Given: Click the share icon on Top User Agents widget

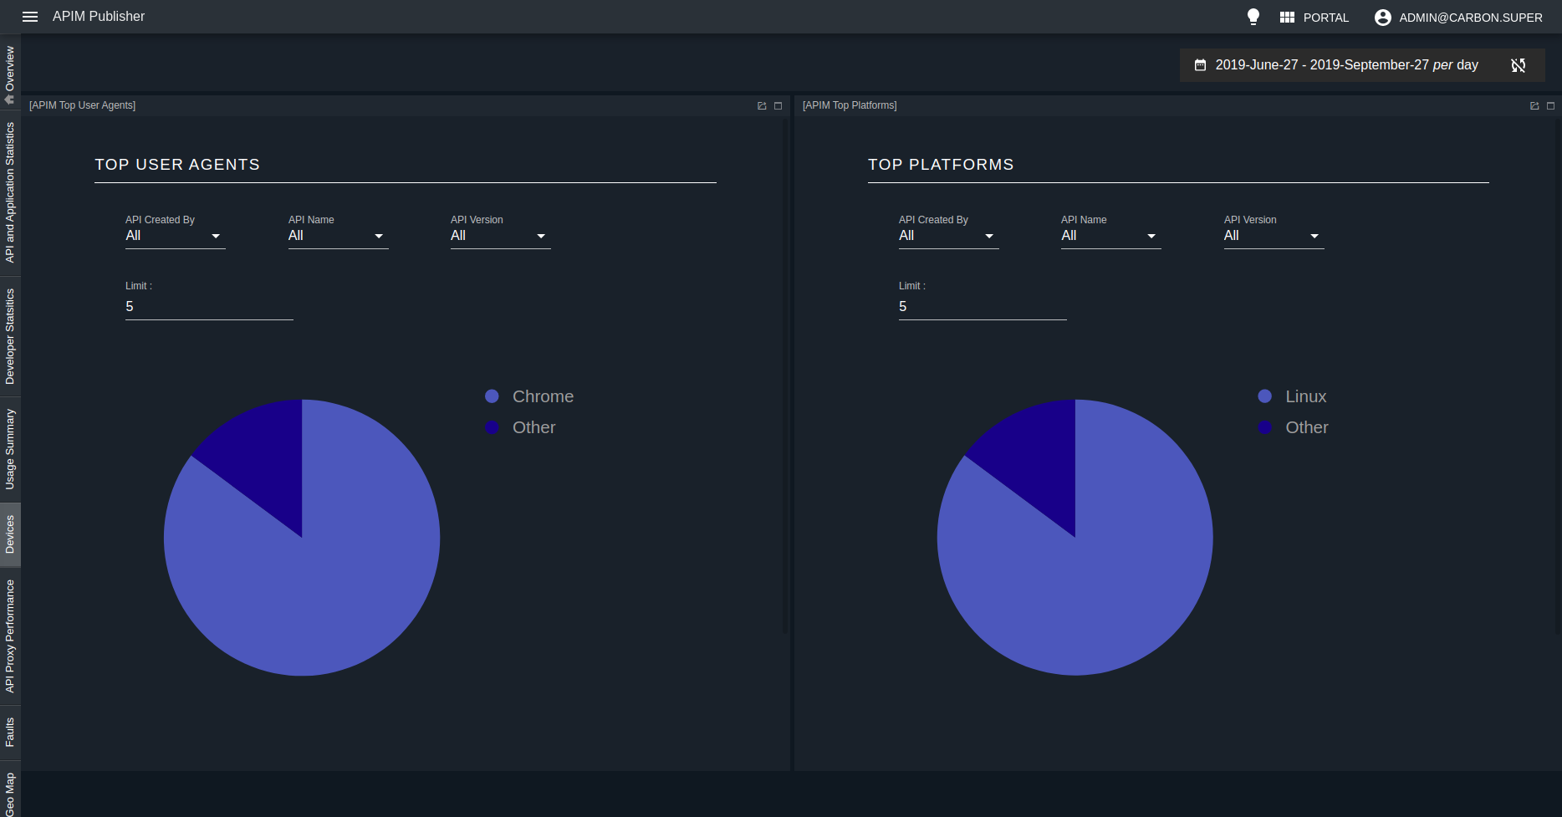Looking at the screenshot, I should (762, 105).
